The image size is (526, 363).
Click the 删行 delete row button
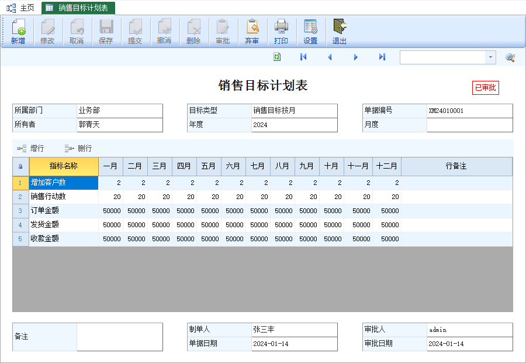point(78,148)
